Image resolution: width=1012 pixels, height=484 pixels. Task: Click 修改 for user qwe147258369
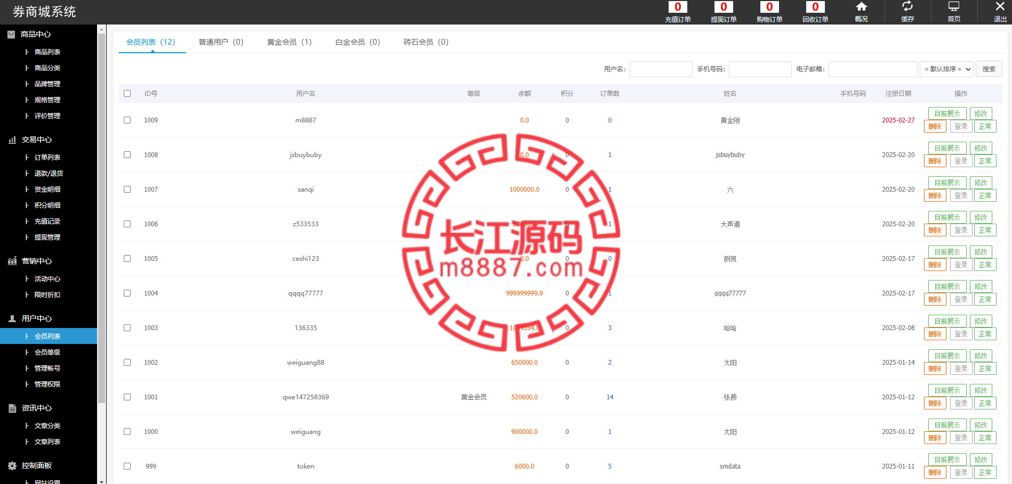click(981, 390)
